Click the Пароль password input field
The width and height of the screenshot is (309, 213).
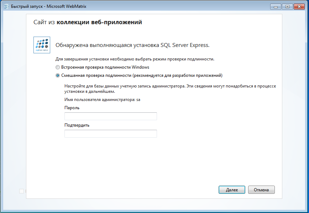(111, 116)
